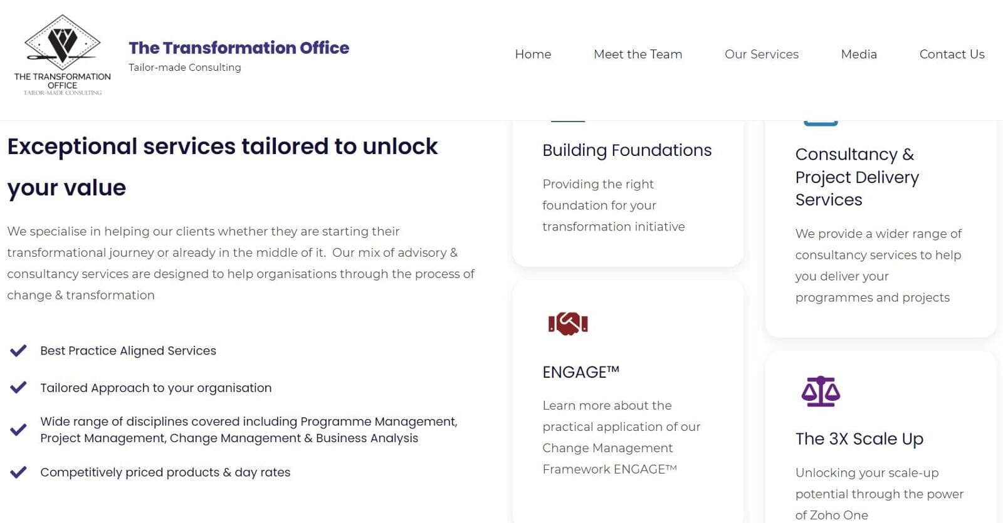1003x523 pixels.
Task: Click ENGAGE card description about Change Management Framework
Action: click(x=621, y=437)
